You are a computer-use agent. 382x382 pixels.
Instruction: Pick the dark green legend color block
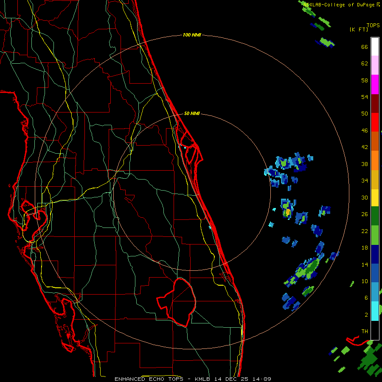pos(375,216)
